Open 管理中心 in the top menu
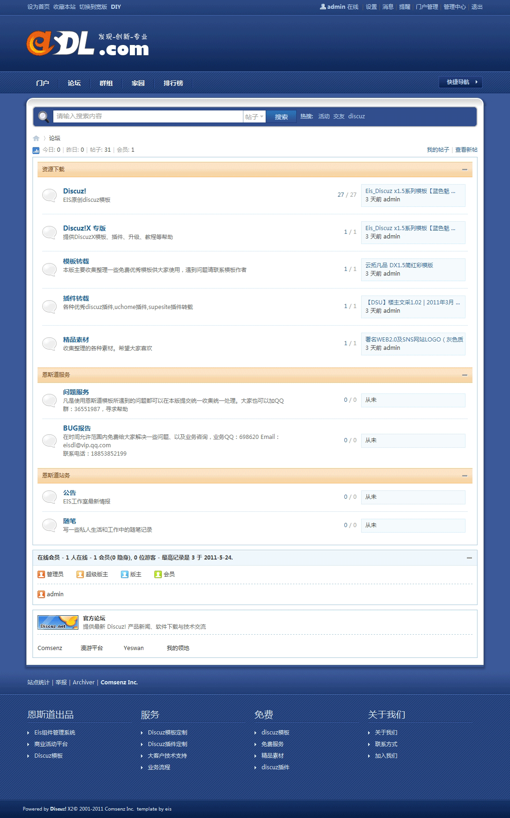Viewport: 510px width, 818px height. pos(455,7)
